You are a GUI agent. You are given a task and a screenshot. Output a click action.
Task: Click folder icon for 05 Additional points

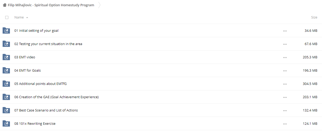click(6, 84)
